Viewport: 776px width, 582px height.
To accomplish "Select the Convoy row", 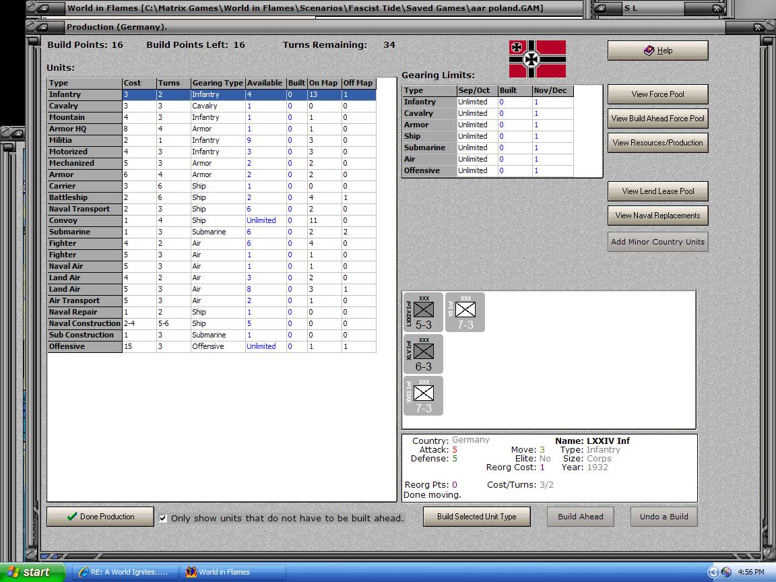I will (212, 220).
